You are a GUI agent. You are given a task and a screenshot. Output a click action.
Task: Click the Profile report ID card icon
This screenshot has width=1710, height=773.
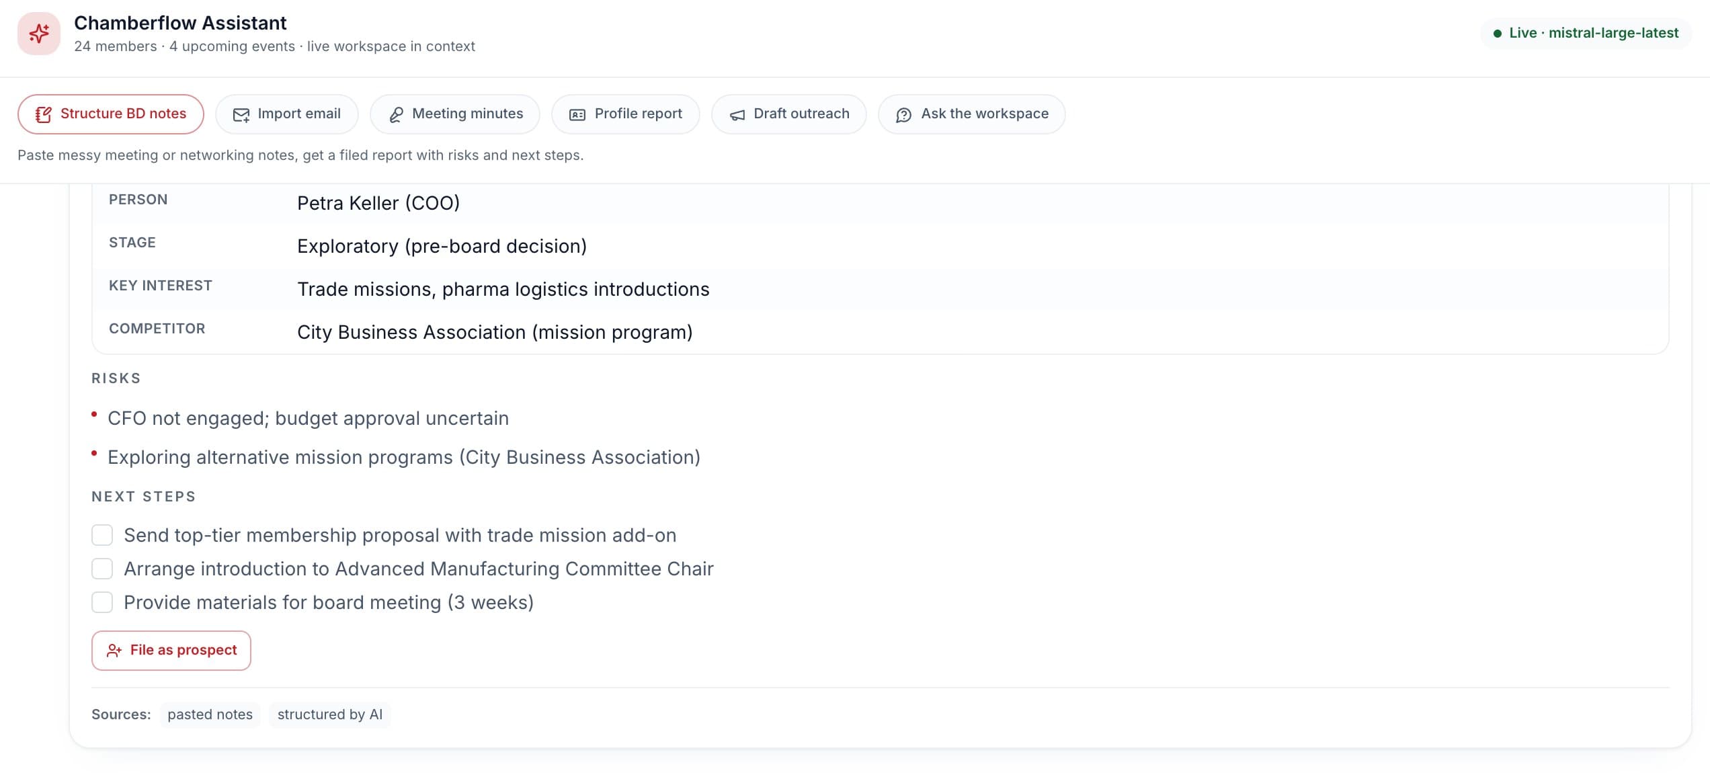point(577,115)
